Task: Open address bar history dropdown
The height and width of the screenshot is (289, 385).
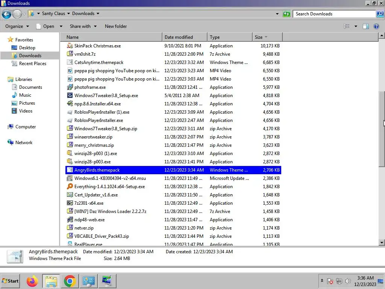Action: point(277,14)
